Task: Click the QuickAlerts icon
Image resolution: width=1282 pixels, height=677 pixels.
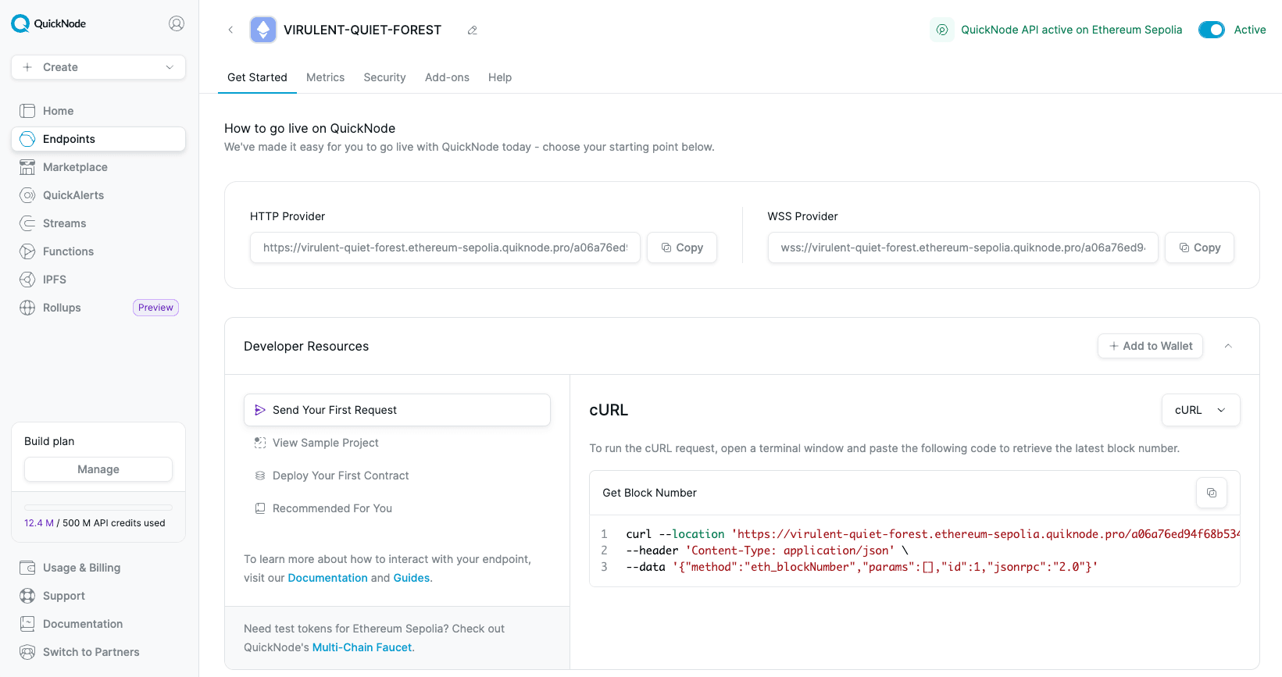Action: pyautogui.click(x=27, y=195)
